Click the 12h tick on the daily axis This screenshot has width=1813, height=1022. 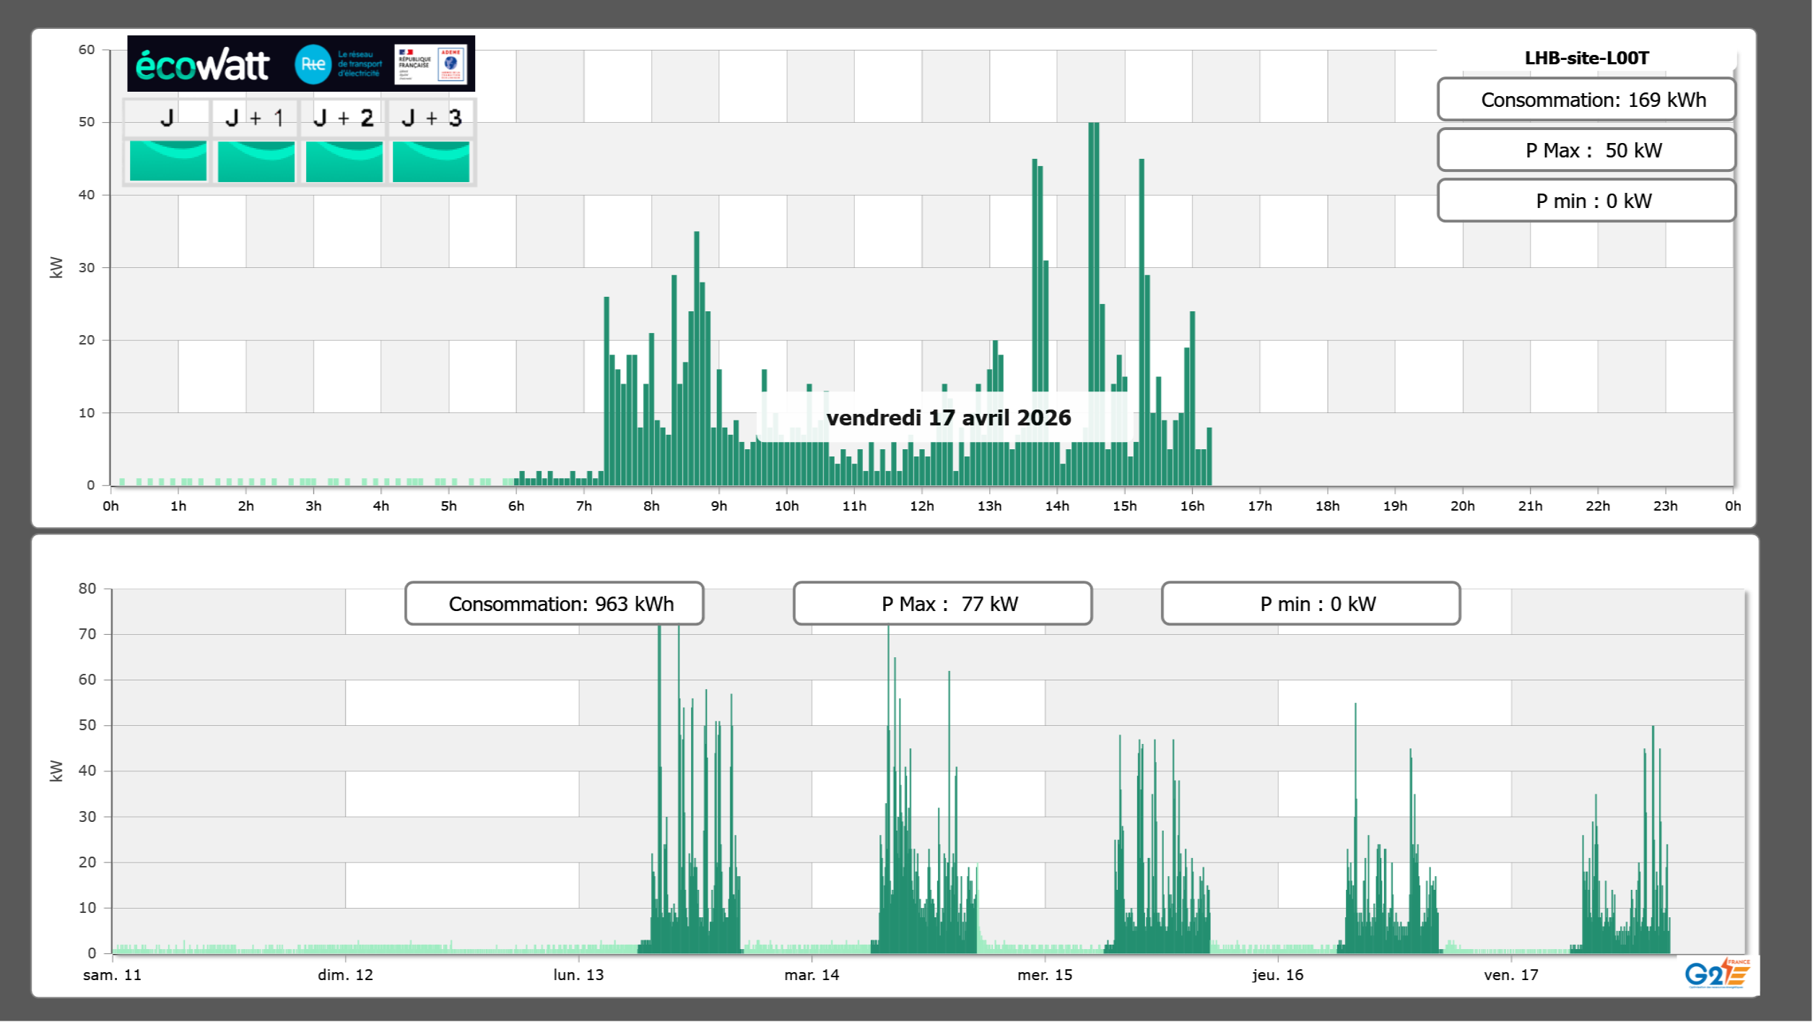point(921,506)
